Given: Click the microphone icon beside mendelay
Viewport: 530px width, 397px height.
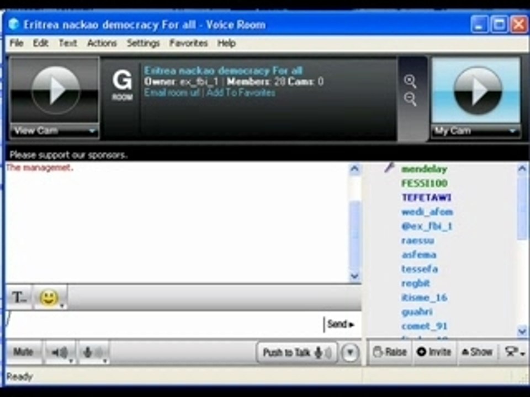Looking at the screenshot, I should [389, 167].
